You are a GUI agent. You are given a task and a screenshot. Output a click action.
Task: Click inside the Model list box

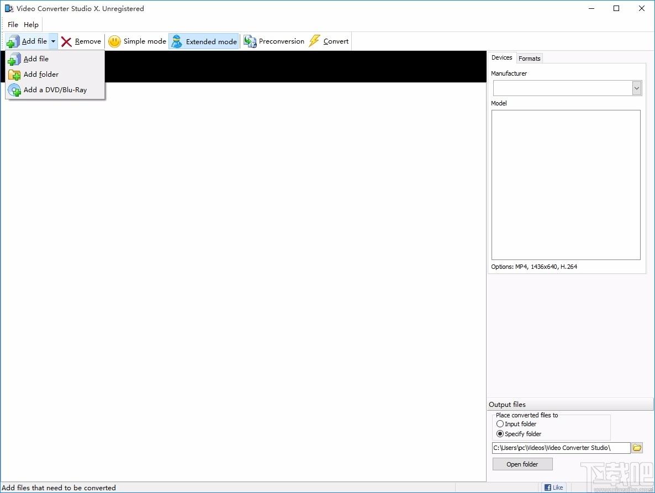pyautogui.click(x=566, y=184)
